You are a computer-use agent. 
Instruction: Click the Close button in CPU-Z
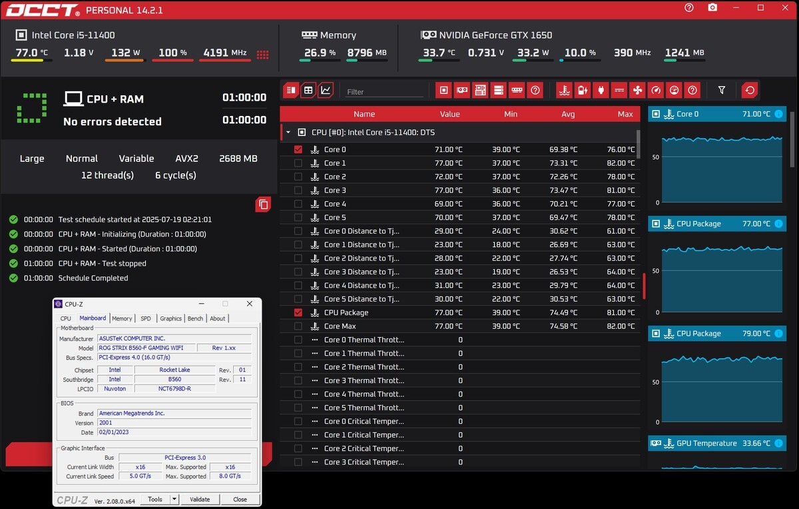pos(240,499)
